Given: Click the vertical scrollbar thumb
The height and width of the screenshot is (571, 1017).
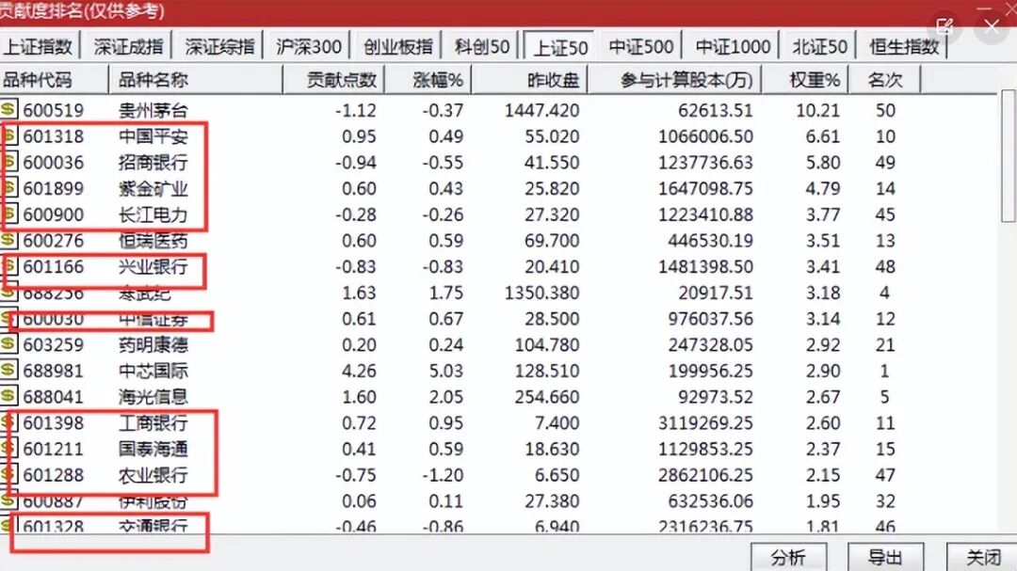Looking at the screenshot, I should (1009, 155).
